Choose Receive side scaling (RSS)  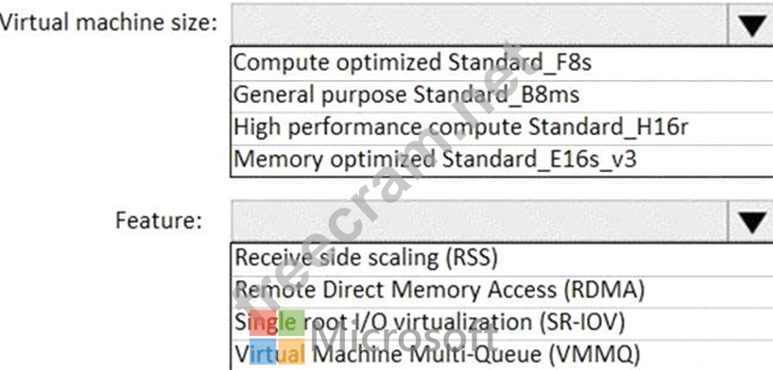[502, 260]
